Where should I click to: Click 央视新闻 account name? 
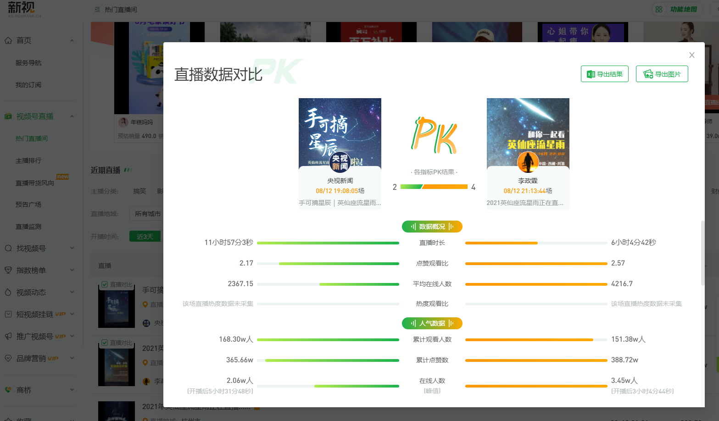(x=340, y=181)
